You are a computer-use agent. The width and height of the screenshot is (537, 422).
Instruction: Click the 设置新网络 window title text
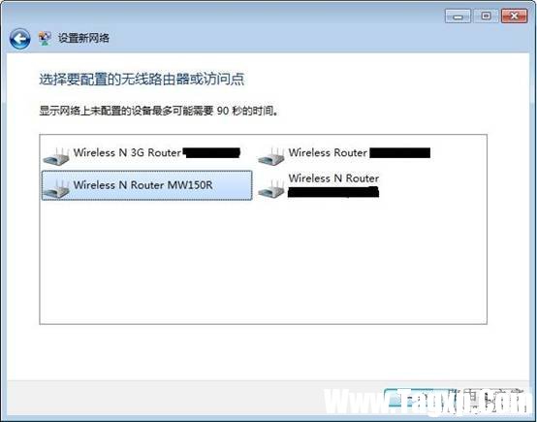tap(83, 38)
